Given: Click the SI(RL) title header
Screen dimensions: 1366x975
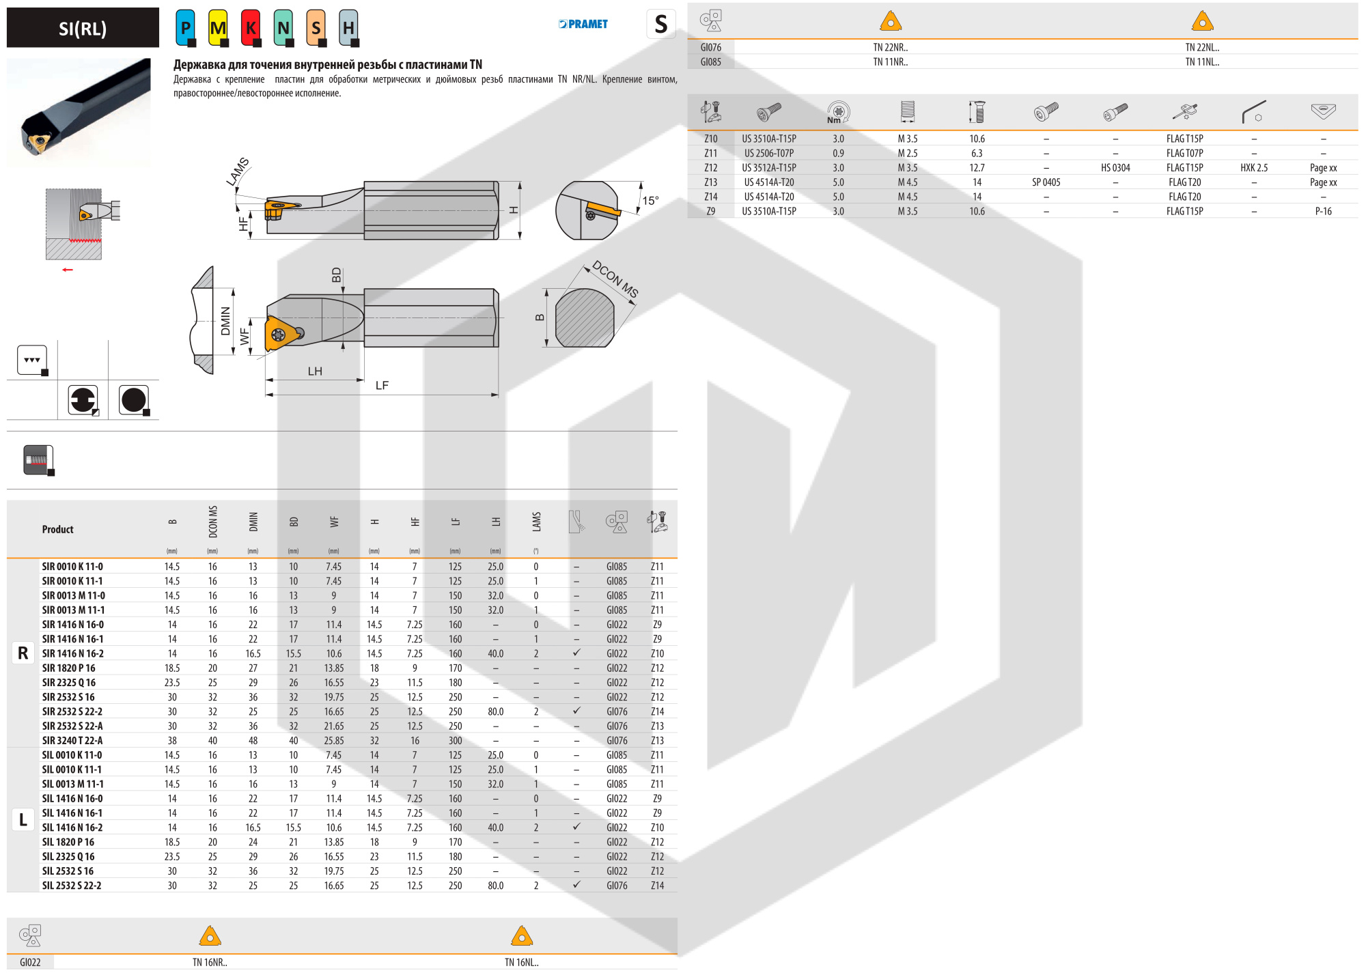Looking at the screenshot, I should pos(83,28).
